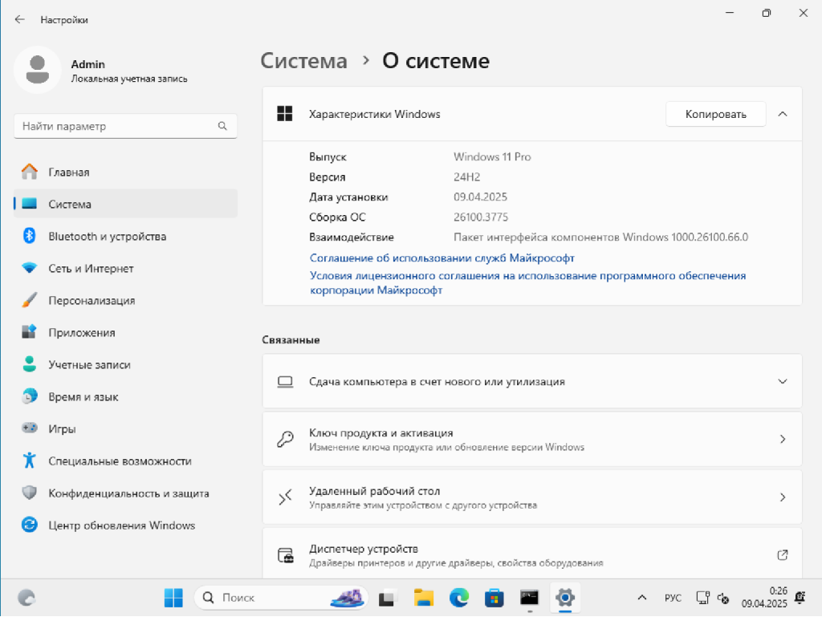Click the version value 24H2
The height and width of the screenshot is (617, 822).
(x=466, y=177)
